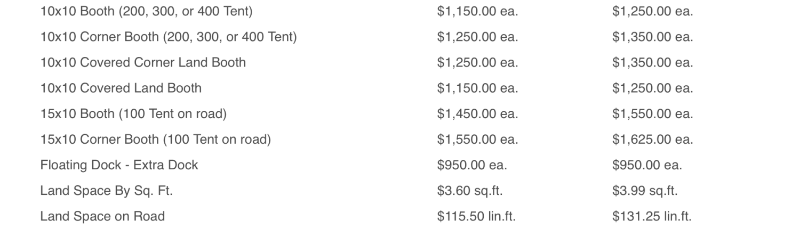Select the $3.99 sq.ft. land space price
Viewport: 800px width, 229px height.
645,191
